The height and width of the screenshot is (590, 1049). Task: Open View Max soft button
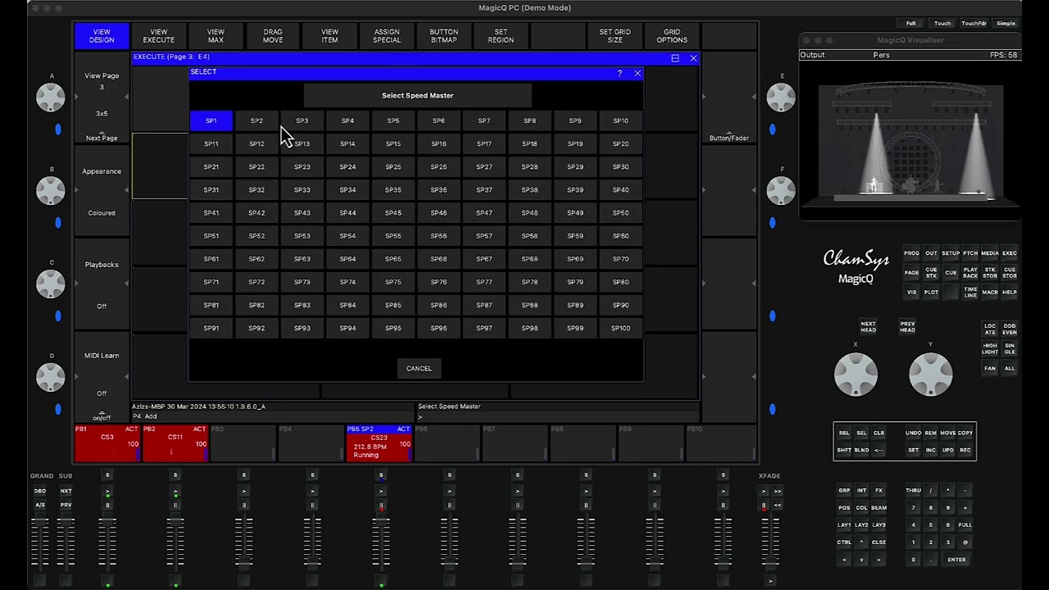pos(216,36)
